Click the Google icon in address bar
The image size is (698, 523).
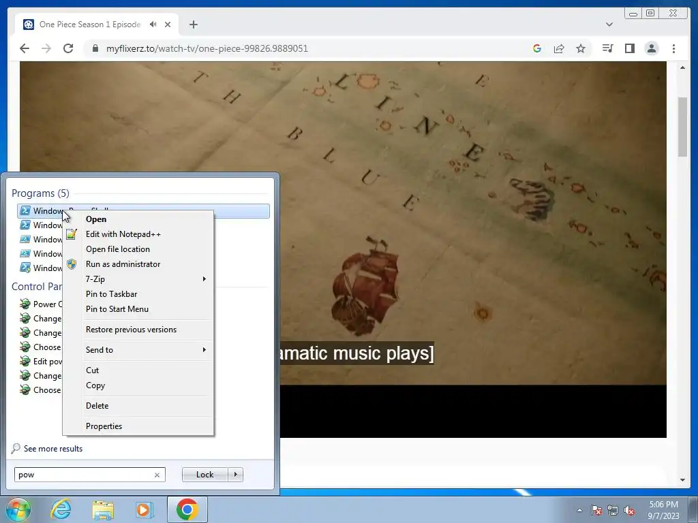(x=537, y=48)
